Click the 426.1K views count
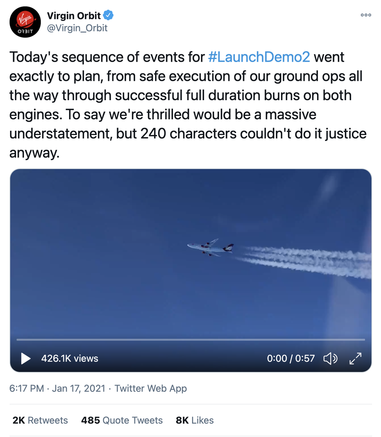The width and height of the screenshot is (381, 437). point(70,358)
